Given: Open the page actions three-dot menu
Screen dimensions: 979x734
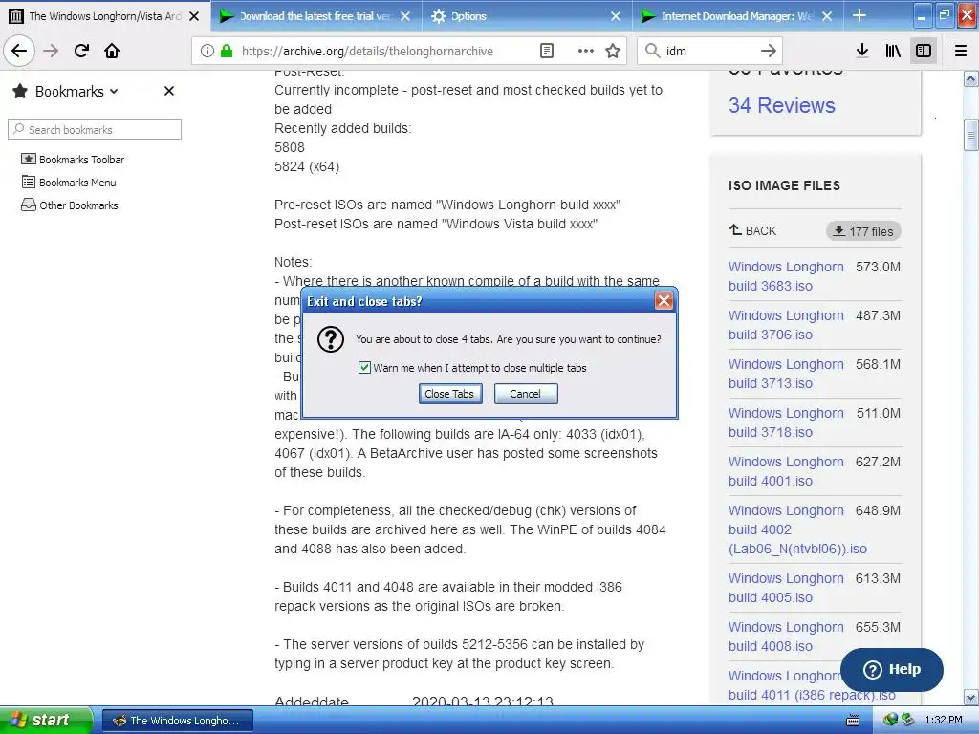Looking at the screenshot, I should tap(586, 51).
